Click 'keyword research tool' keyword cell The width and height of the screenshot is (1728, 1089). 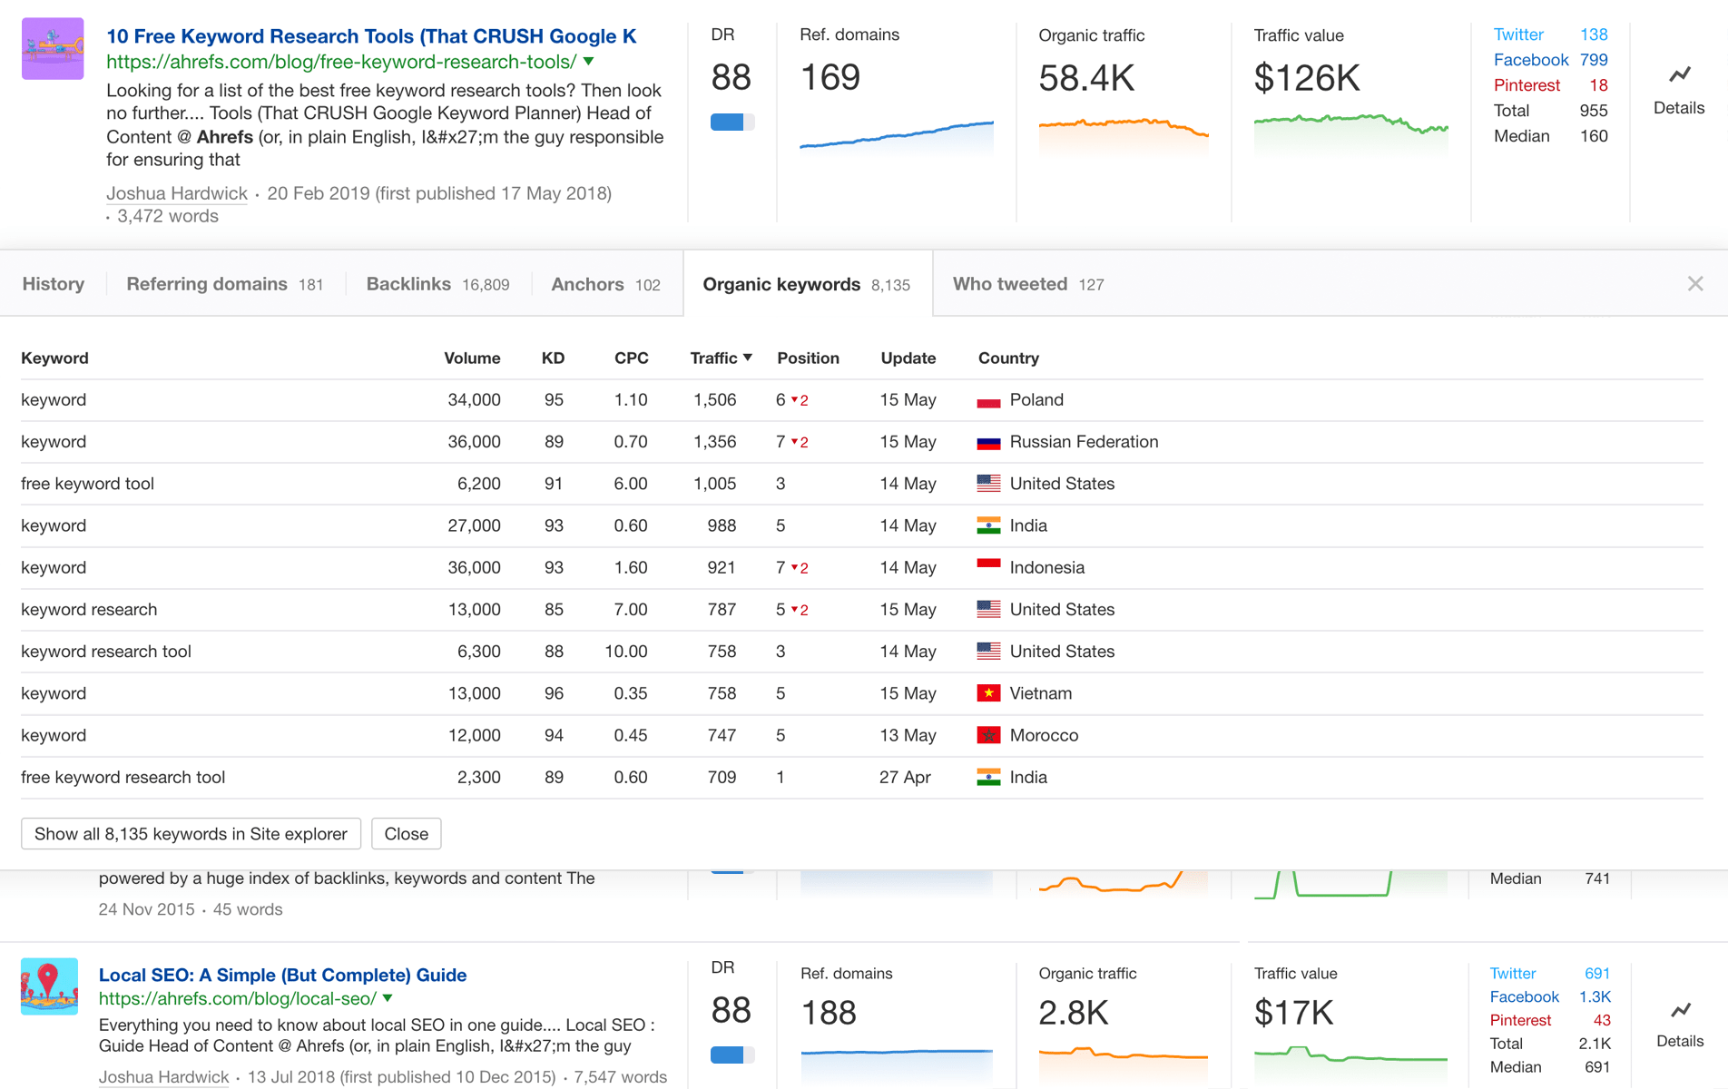pyautogui.click(x=105, y=652)
